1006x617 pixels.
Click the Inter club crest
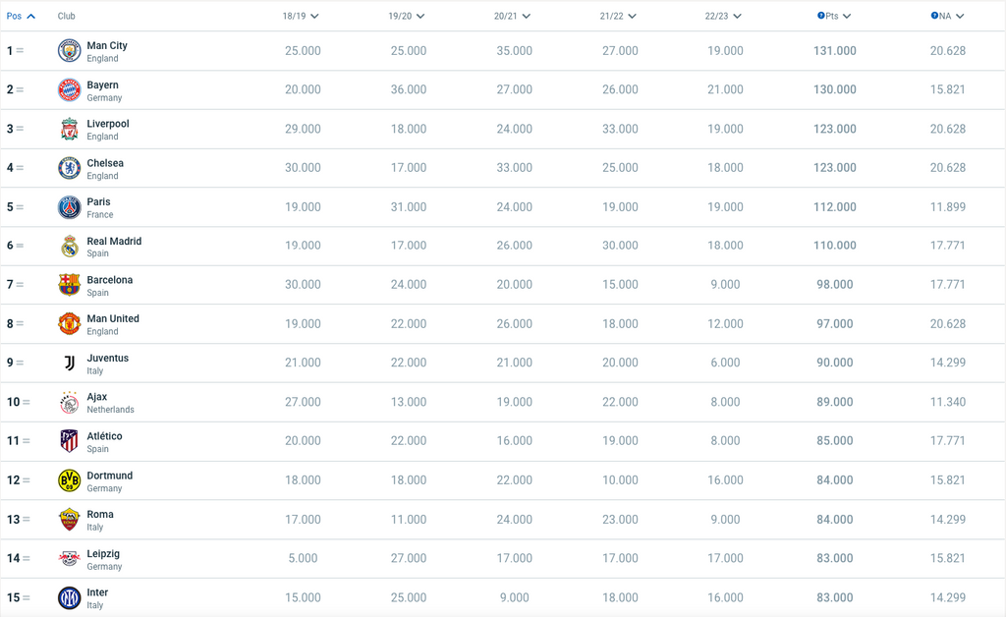(x=69, y=597)
